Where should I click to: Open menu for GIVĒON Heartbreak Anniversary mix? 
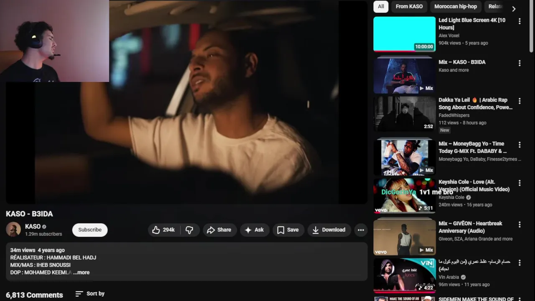(520, 224)
